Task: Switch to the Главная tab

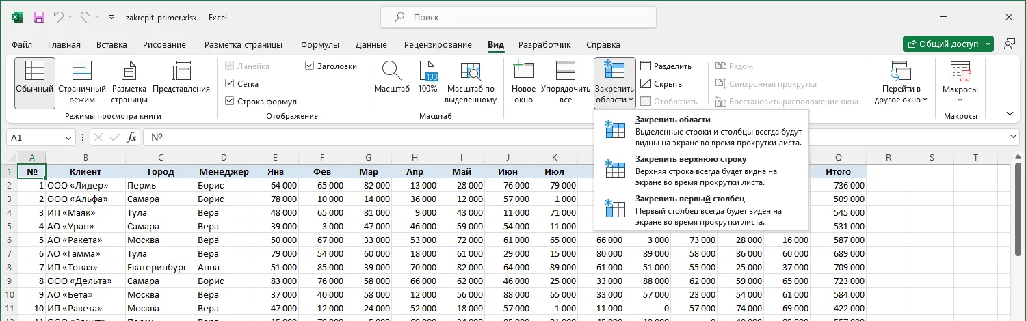Action: pos(64,45)
